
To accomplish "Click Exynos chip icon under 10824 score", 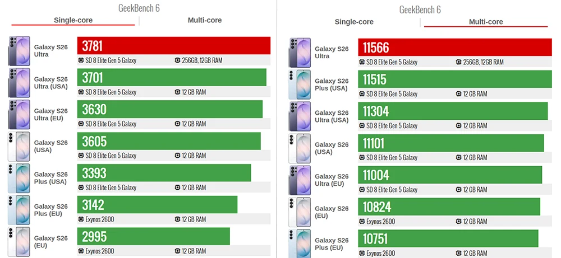I will [362, 221].
